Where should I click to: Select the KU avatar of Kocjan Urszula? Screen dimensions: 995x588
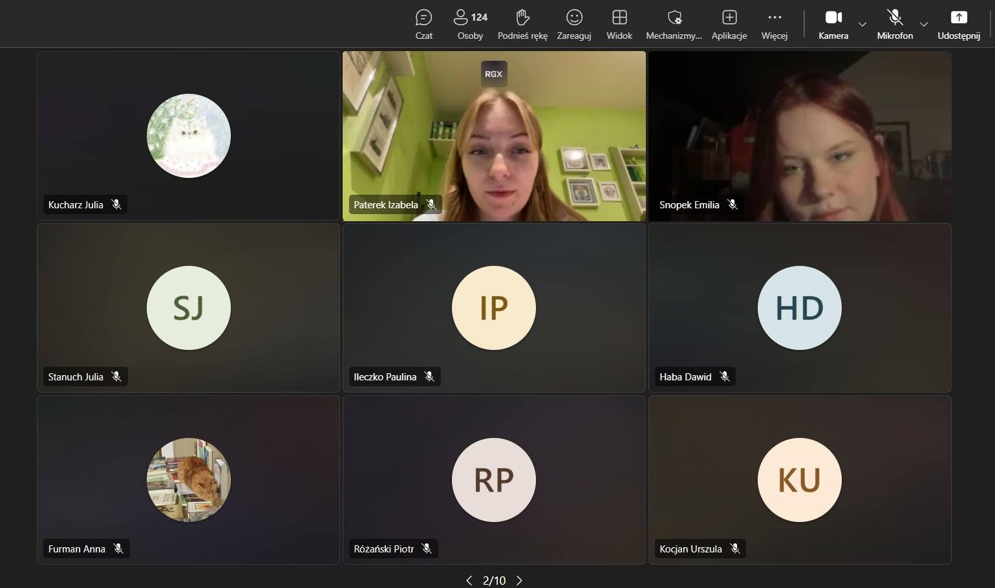click(x=799, y=480)
